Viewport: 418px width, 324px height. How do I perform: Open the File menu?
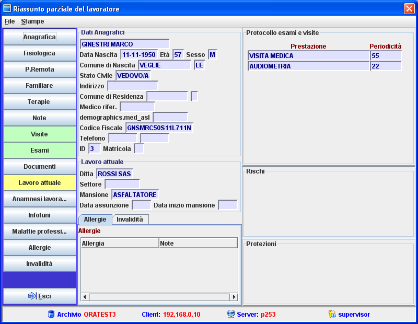(10, 21)
